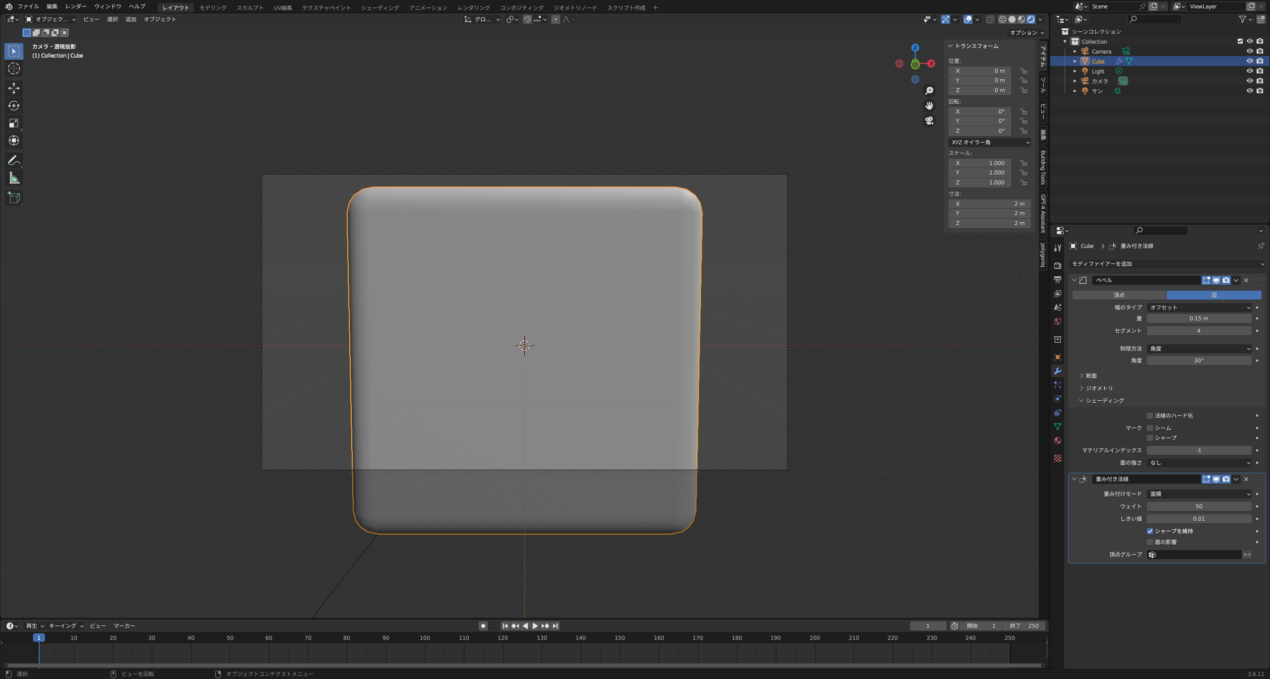The image size is (1270, 679).
Task: Select the Cursor tool in the toolbar
Action: coord(14,68)
